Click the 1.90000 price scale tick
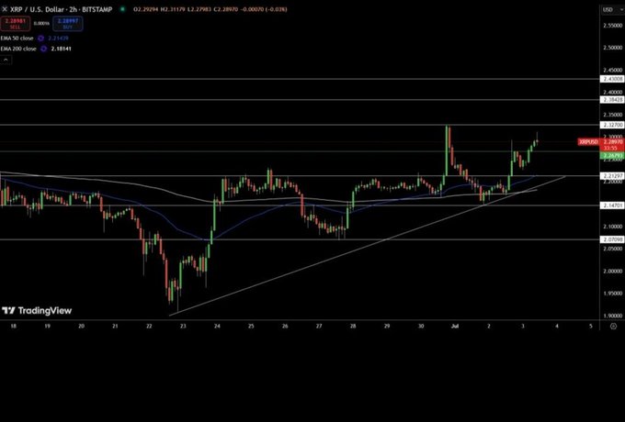The width and height of the screenshot is (625, 422). (613, 316)
